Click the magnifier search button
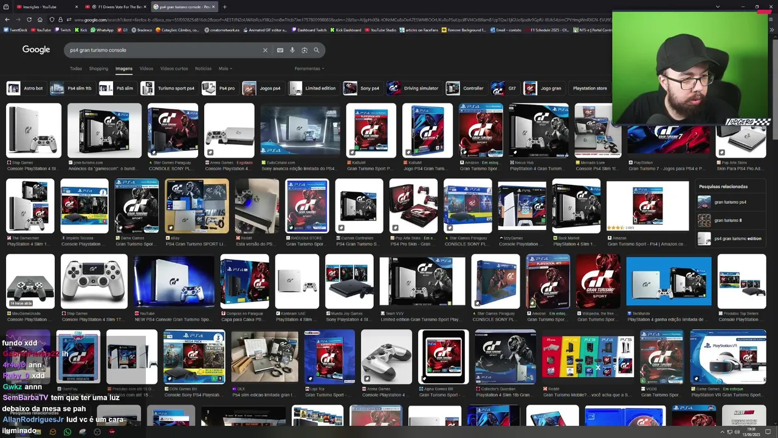 [316, 50]
